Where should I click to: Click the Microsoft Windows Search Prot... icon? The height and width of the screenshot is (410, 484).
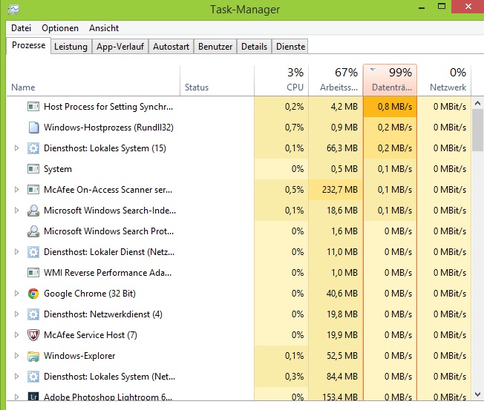[33, 231]
